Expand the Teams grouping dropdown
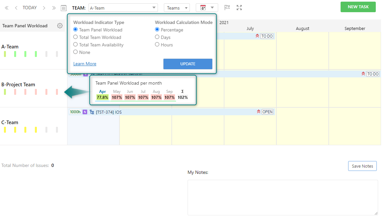Image resolution: width=385 pixels, height=217 pixels. pyautogui.click(x=177, y=7)
